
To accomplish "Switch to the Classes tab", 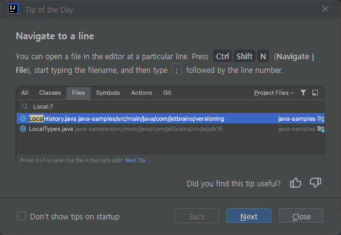I will tap(50, 93).
